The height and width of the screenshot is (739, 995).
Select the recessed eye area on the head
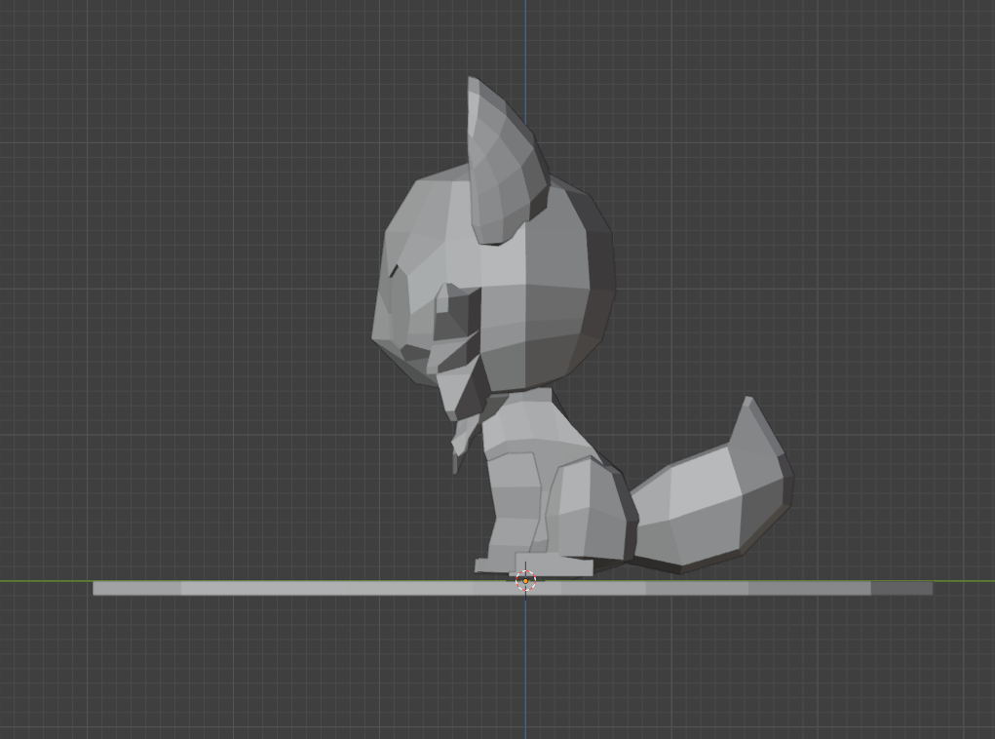[450, 314]
